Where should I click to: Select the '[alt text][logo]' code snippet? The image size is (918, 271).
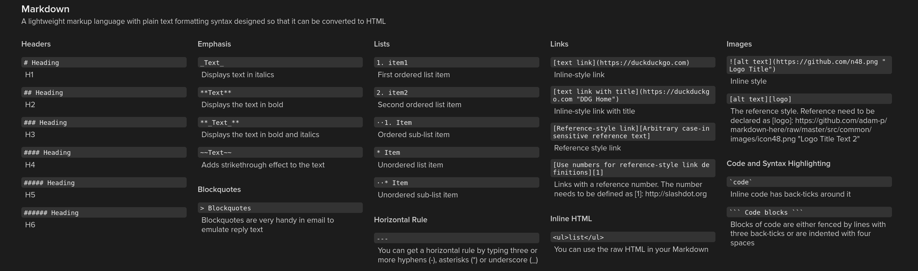[x=809, y=99]
